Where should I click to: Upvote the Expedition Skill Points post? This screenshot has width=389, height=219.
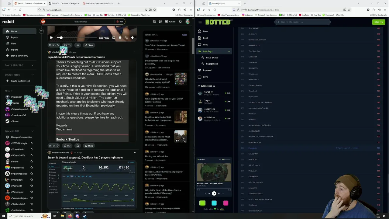click(50, 146)
